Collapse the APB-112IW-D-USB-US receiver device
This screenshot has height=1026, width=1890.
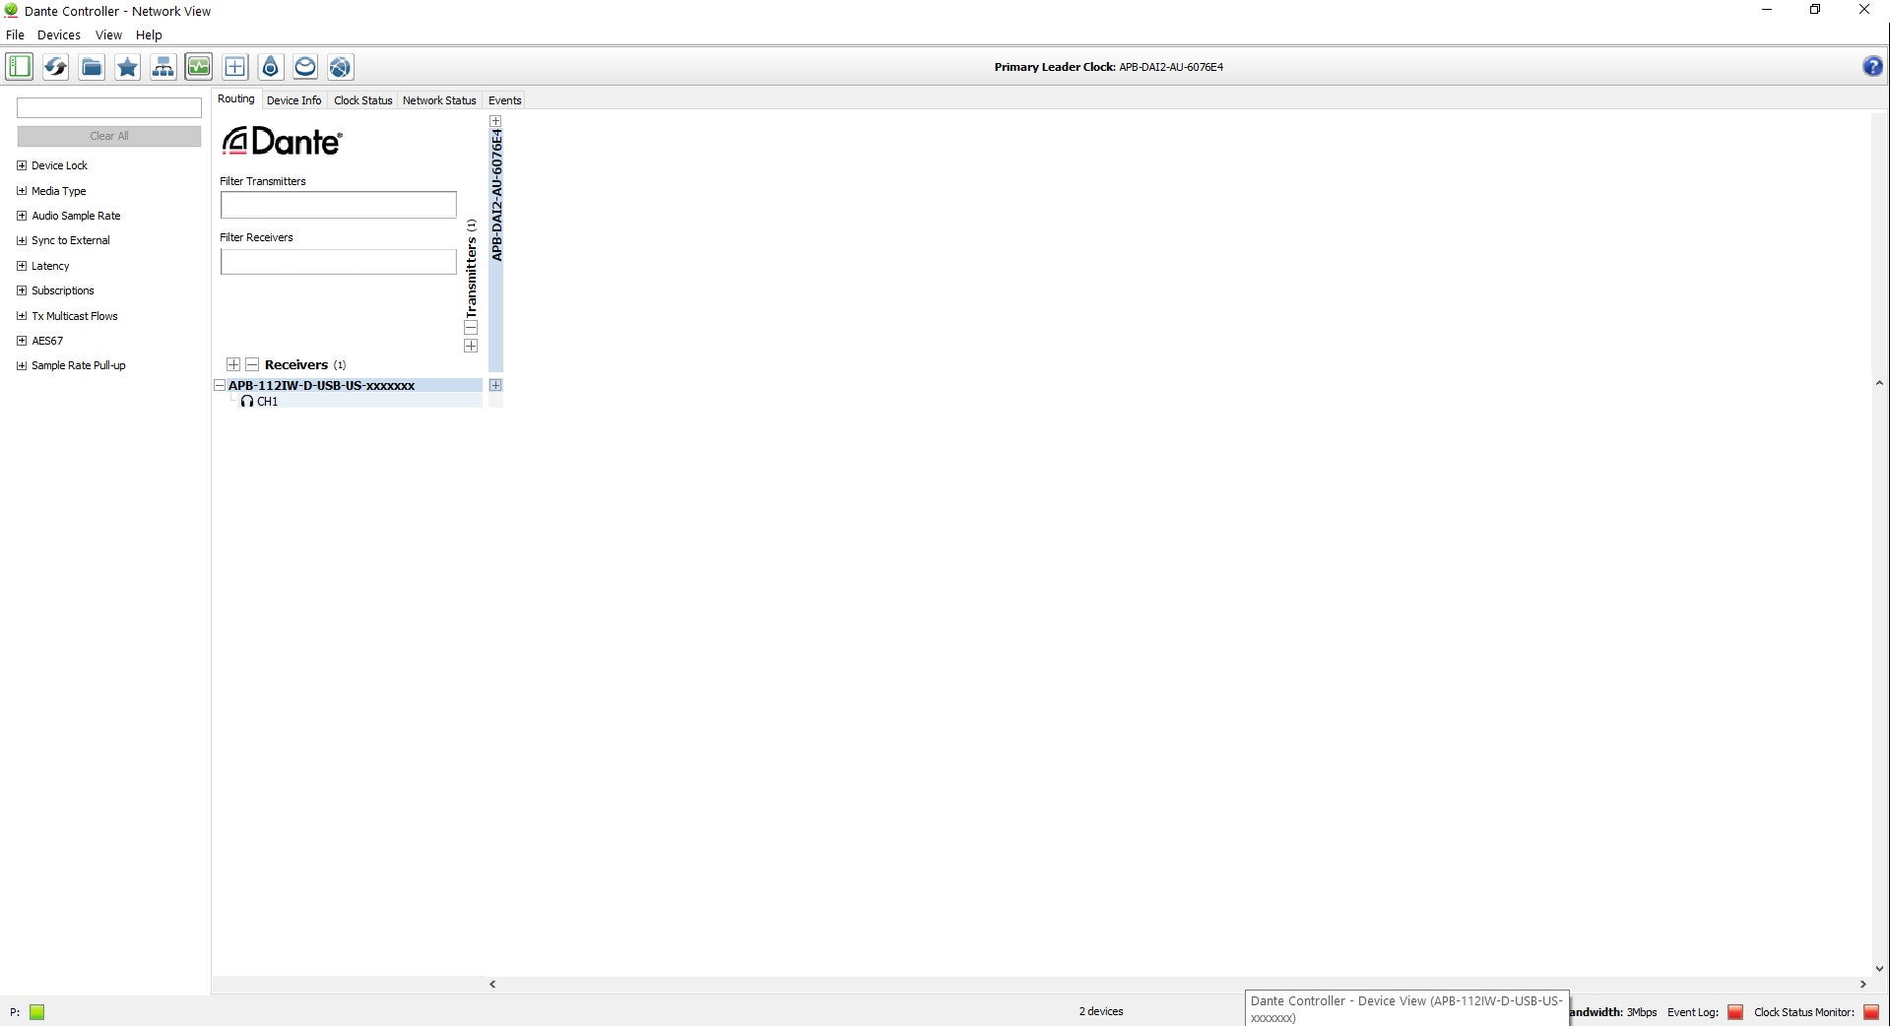point(220,386)
